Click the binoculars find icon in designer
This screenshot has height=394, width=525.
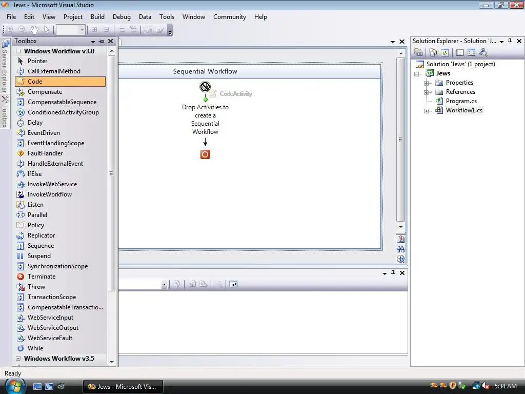tap(401, 249)
